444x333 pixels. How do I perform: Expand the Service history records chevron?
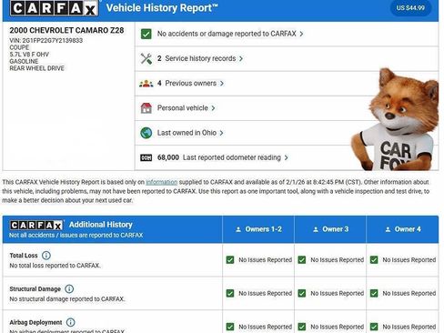[x=241, y=59]
